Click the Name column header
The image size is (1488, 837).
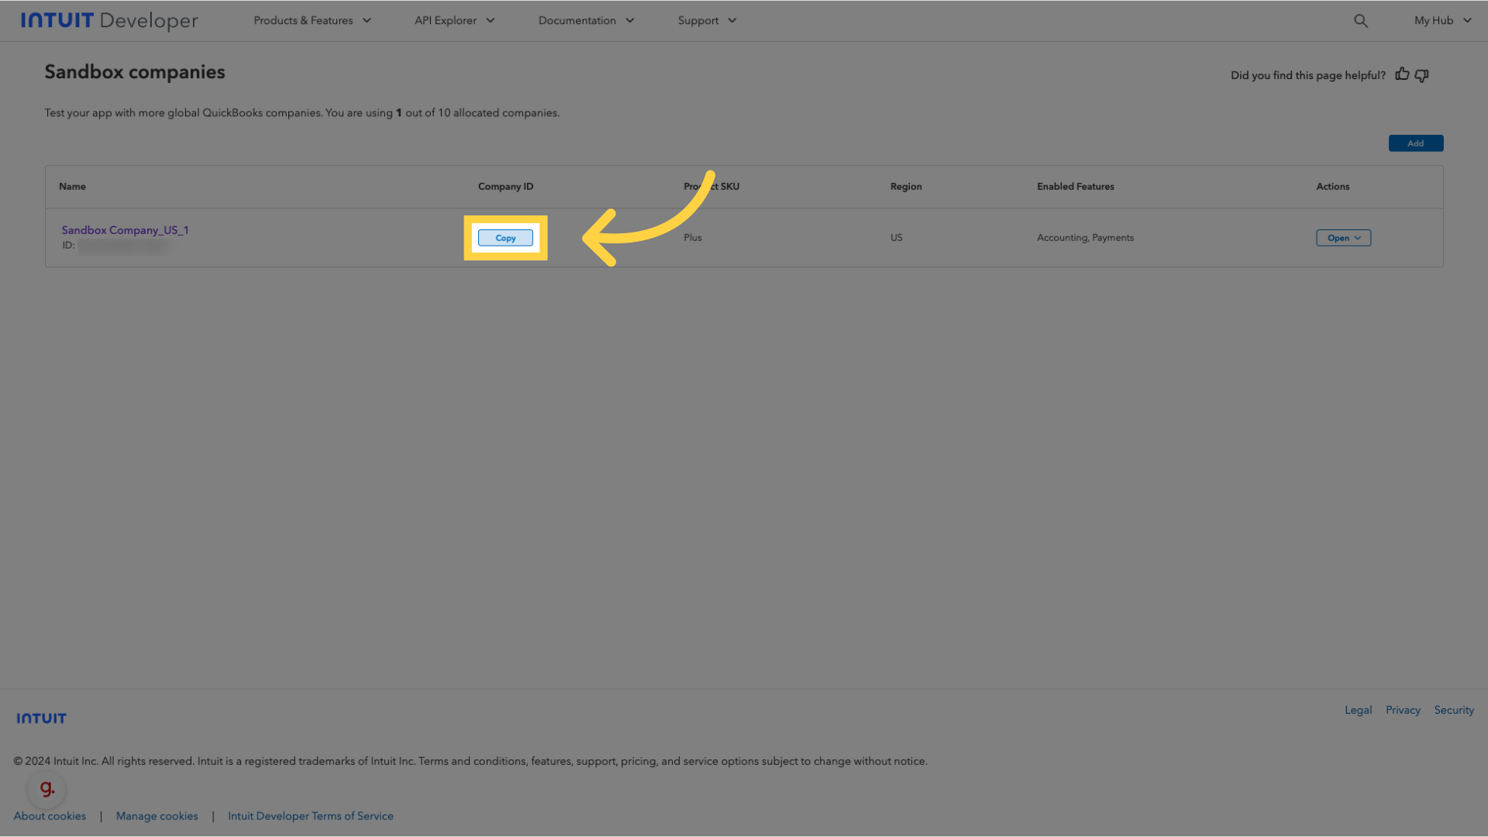point(72,187)
